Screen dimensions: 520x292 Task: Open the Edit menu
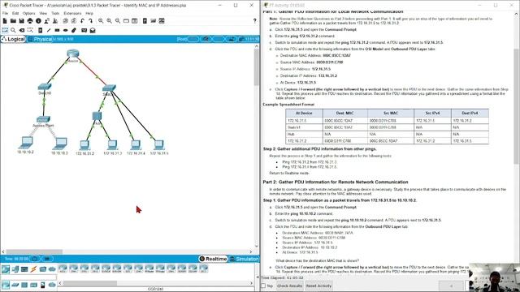click(15, 13)
